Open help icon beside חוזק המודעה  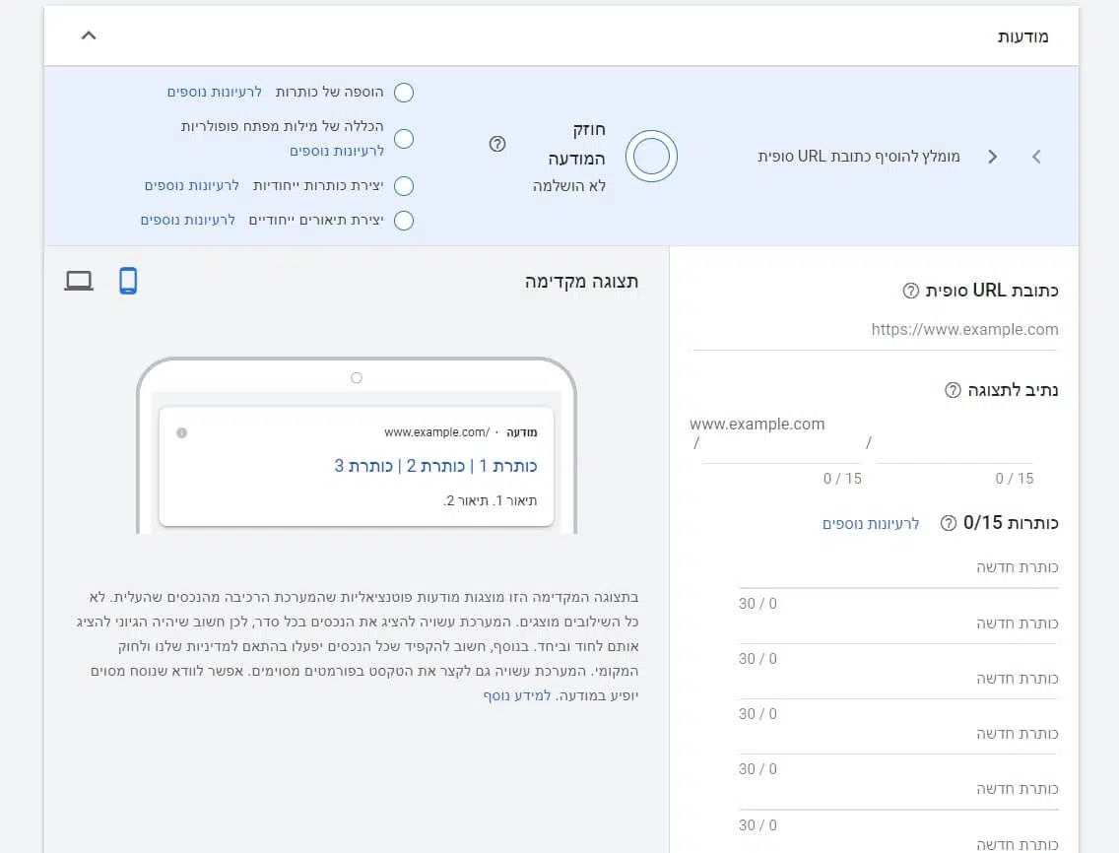coord(497,144)
